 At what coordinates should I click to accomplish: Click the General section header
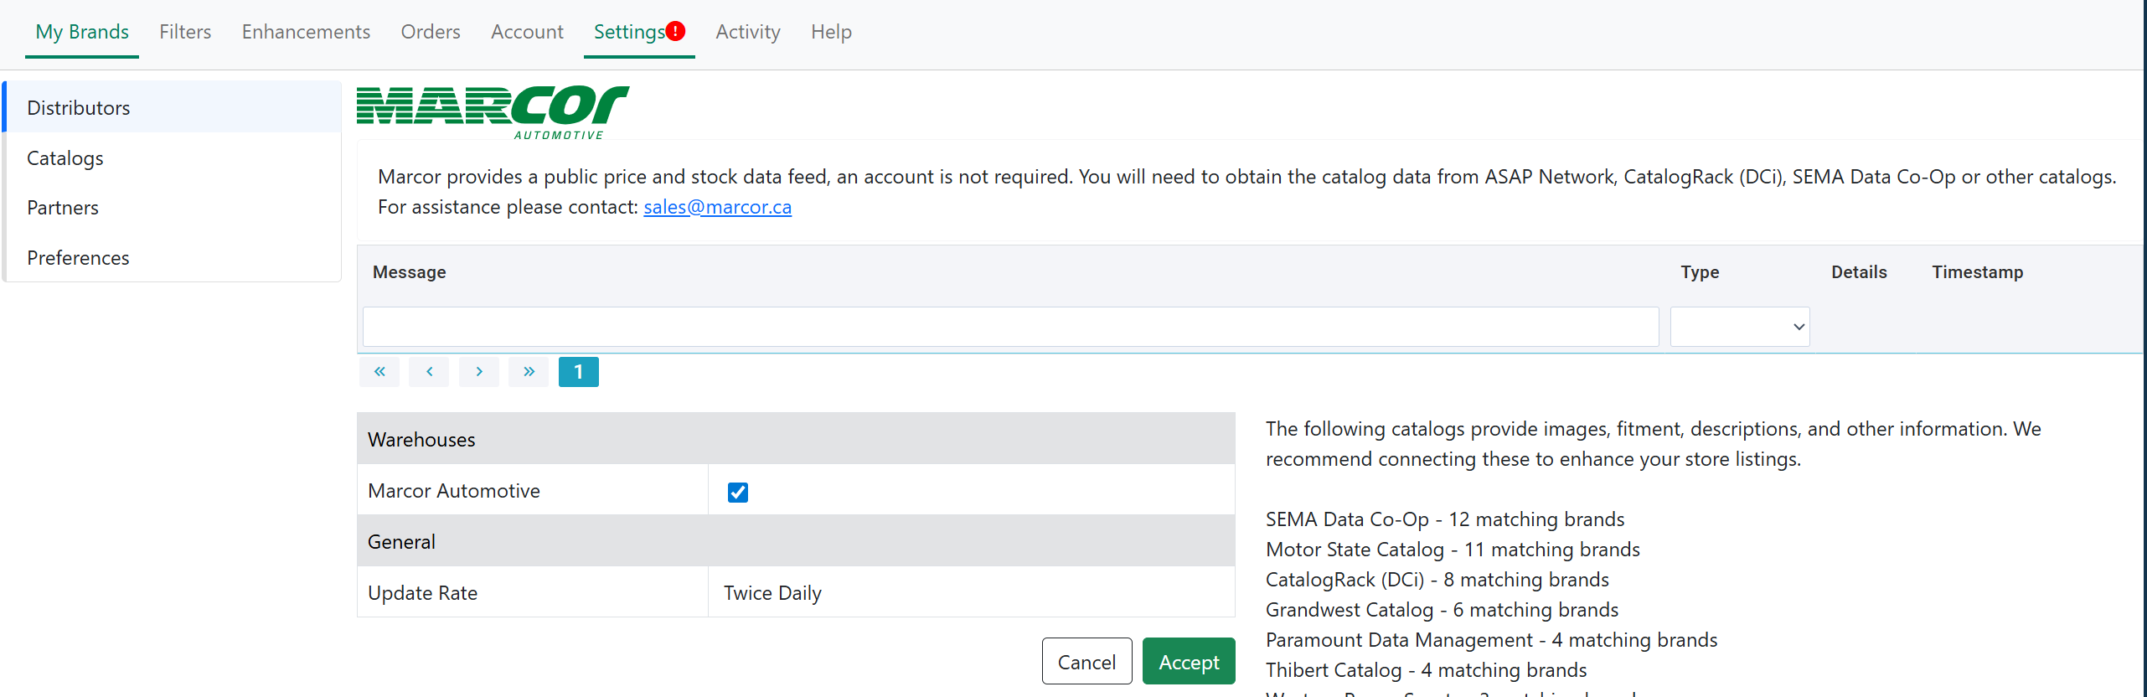[x=796, y=541]
